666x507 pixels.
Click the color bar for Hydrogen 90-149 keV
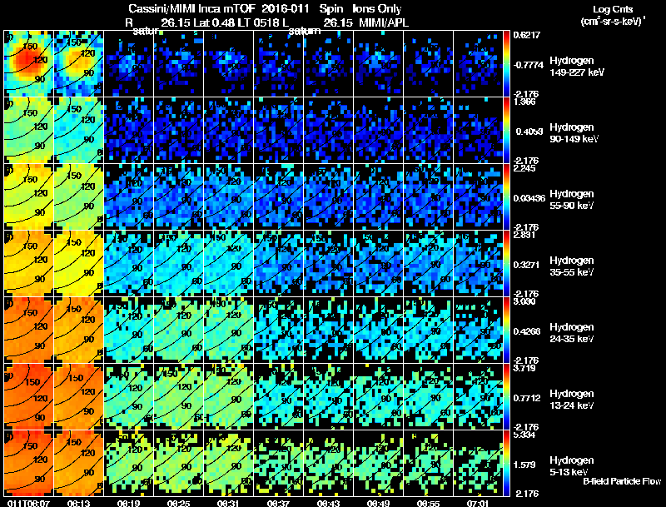pyautogui.click(x=506, y=130)
